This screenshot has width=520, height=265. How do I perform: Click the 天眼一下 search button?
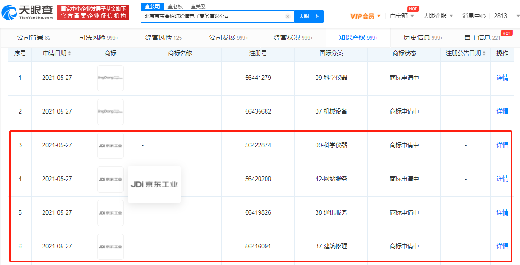point(309,16)
